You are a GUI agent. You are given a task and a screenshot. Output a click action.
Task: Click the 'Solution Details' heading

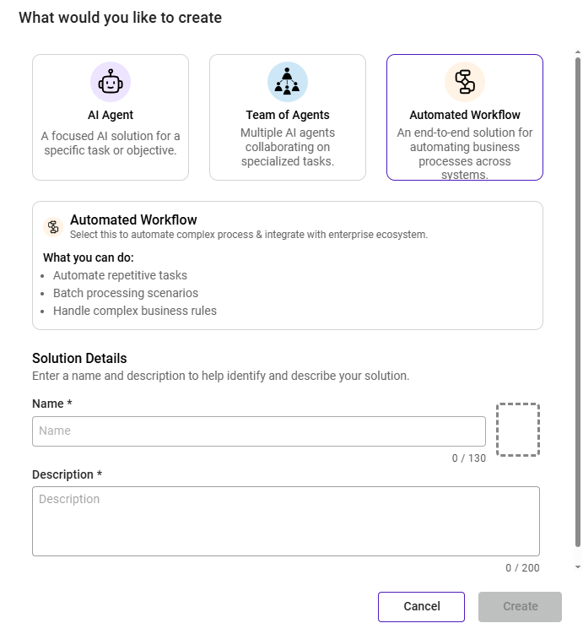pos(79,358)
